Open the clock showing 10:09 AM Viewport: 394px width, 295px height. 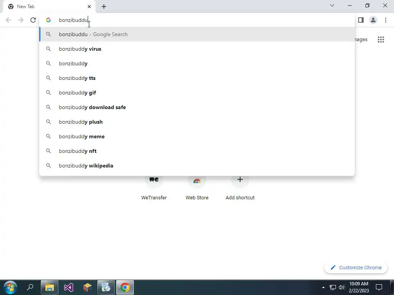[x=359, y=287]
